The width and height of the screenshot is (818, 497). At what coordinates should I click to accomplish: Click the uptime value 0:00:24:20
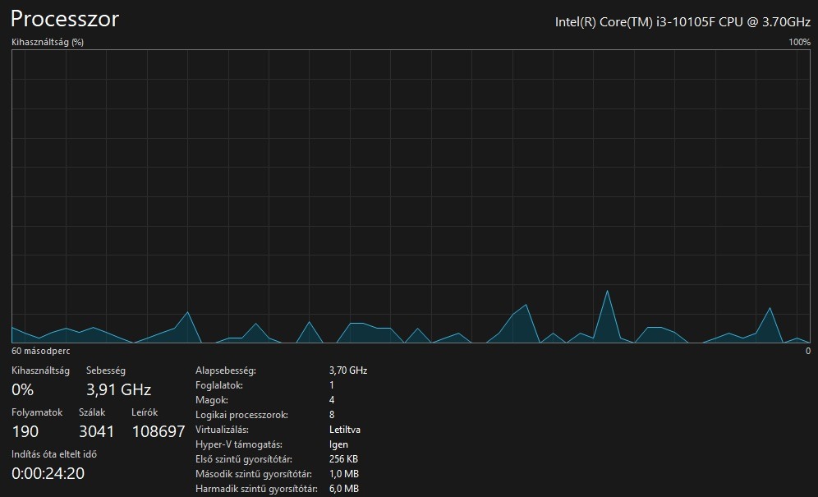pos(48,473)
